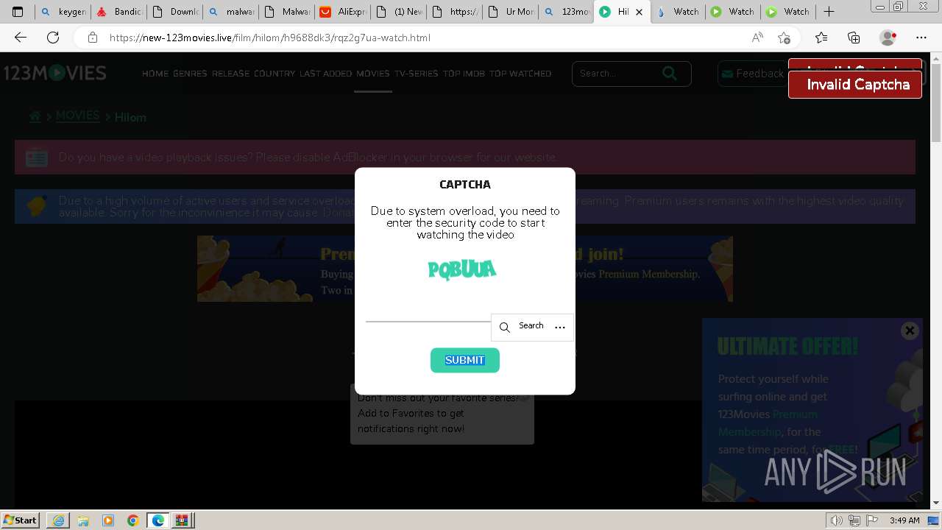
Task: Click Premium Membership link in offer
Action: [x=768, y=423]
